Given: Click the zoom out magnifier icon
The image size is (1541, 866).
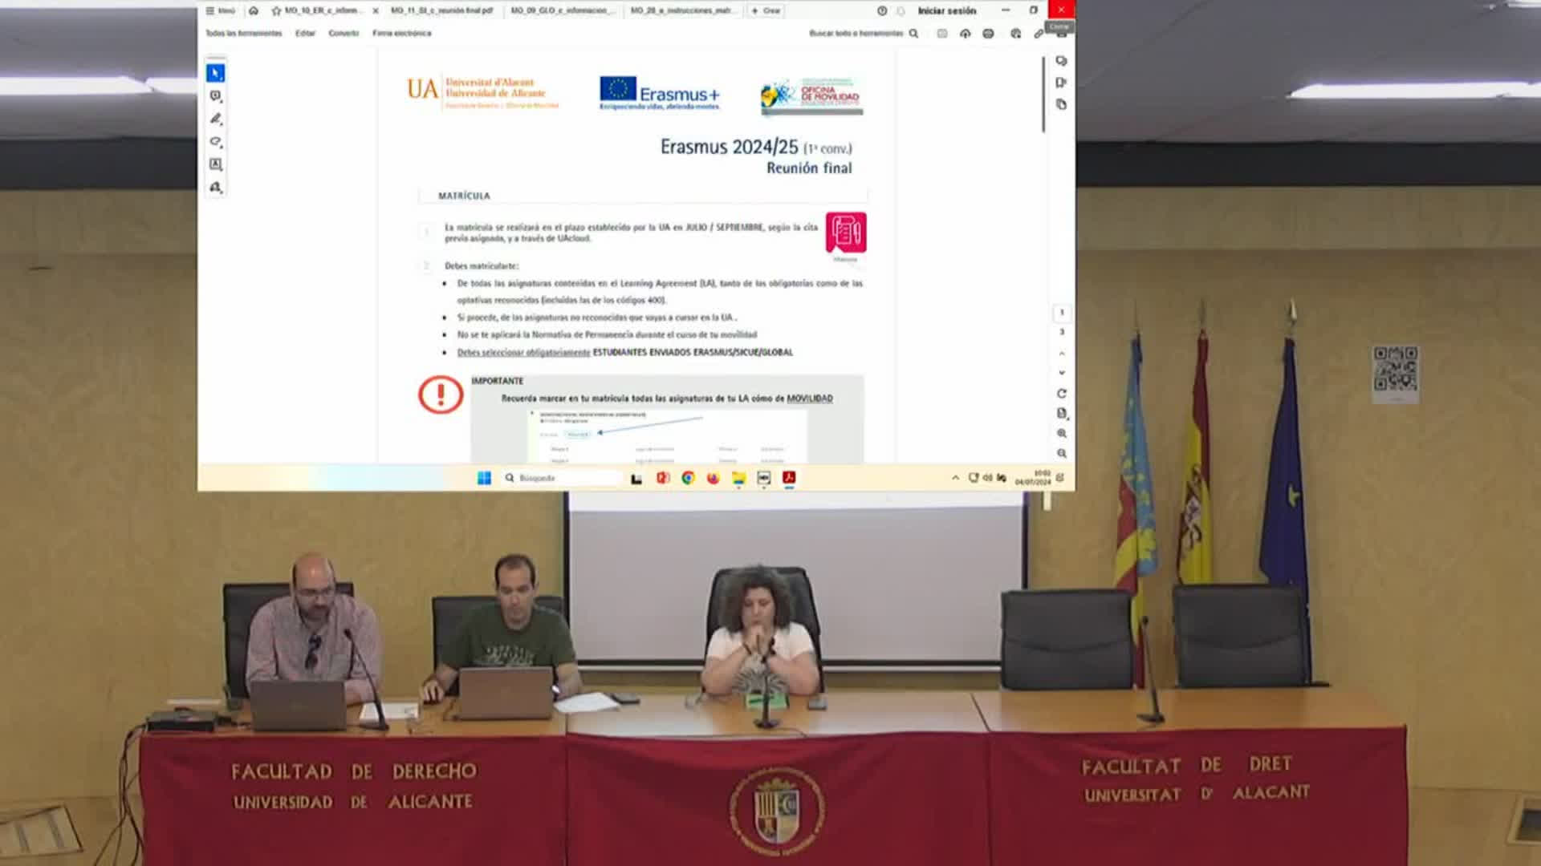Looking at the screenshot, I should 1062,453.
